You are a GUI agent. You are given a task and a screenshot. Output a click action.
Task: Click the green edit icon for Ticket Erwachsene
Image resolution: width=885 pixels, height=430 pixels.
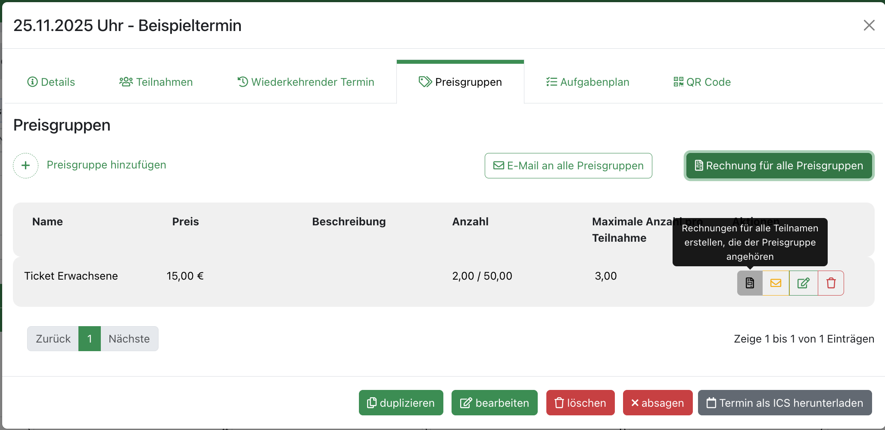tap(803, 283)
